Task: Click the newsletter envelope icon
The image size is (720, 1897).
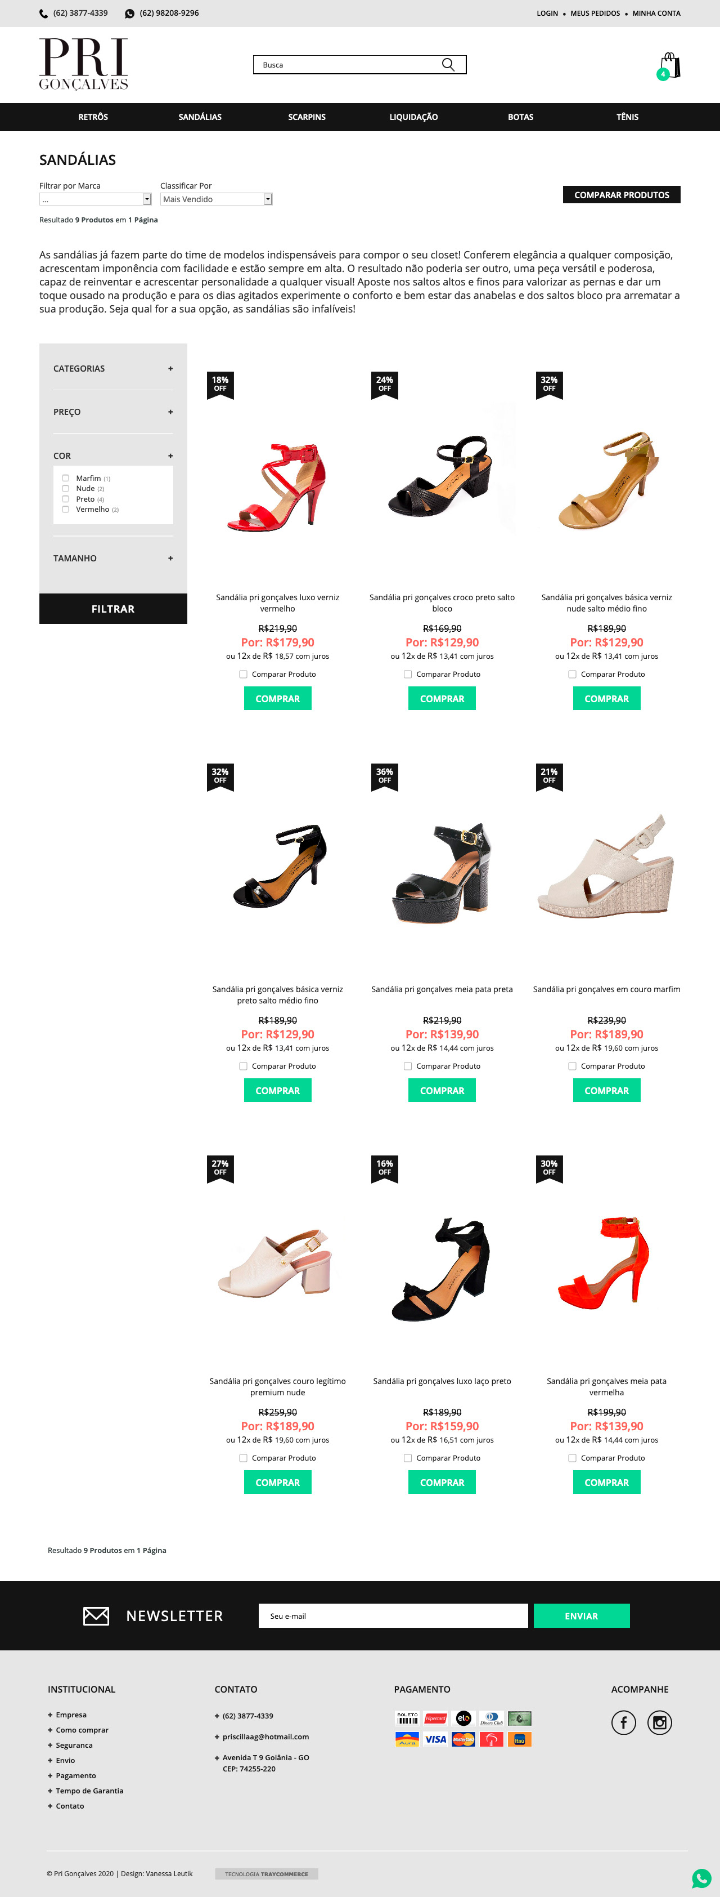Action: pos(96,1615)
